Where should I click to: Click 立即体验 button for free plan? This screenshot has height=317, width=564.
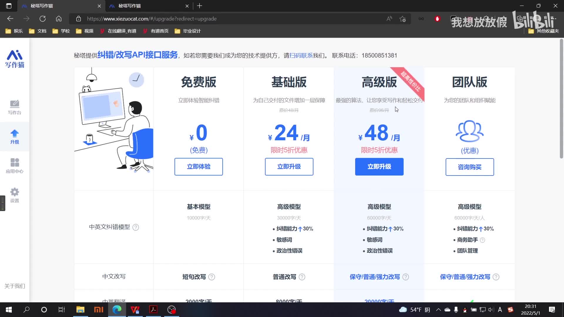[x=199, y=167]
